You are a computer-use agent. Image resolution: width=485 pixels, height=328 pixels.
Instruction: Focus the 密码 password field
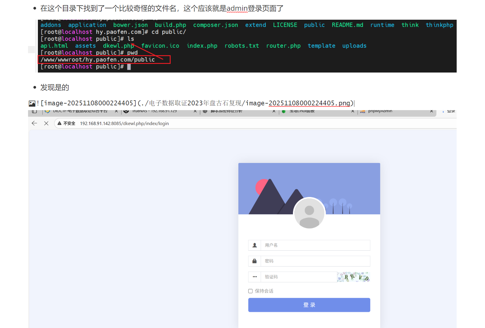[x=315, y=261]
